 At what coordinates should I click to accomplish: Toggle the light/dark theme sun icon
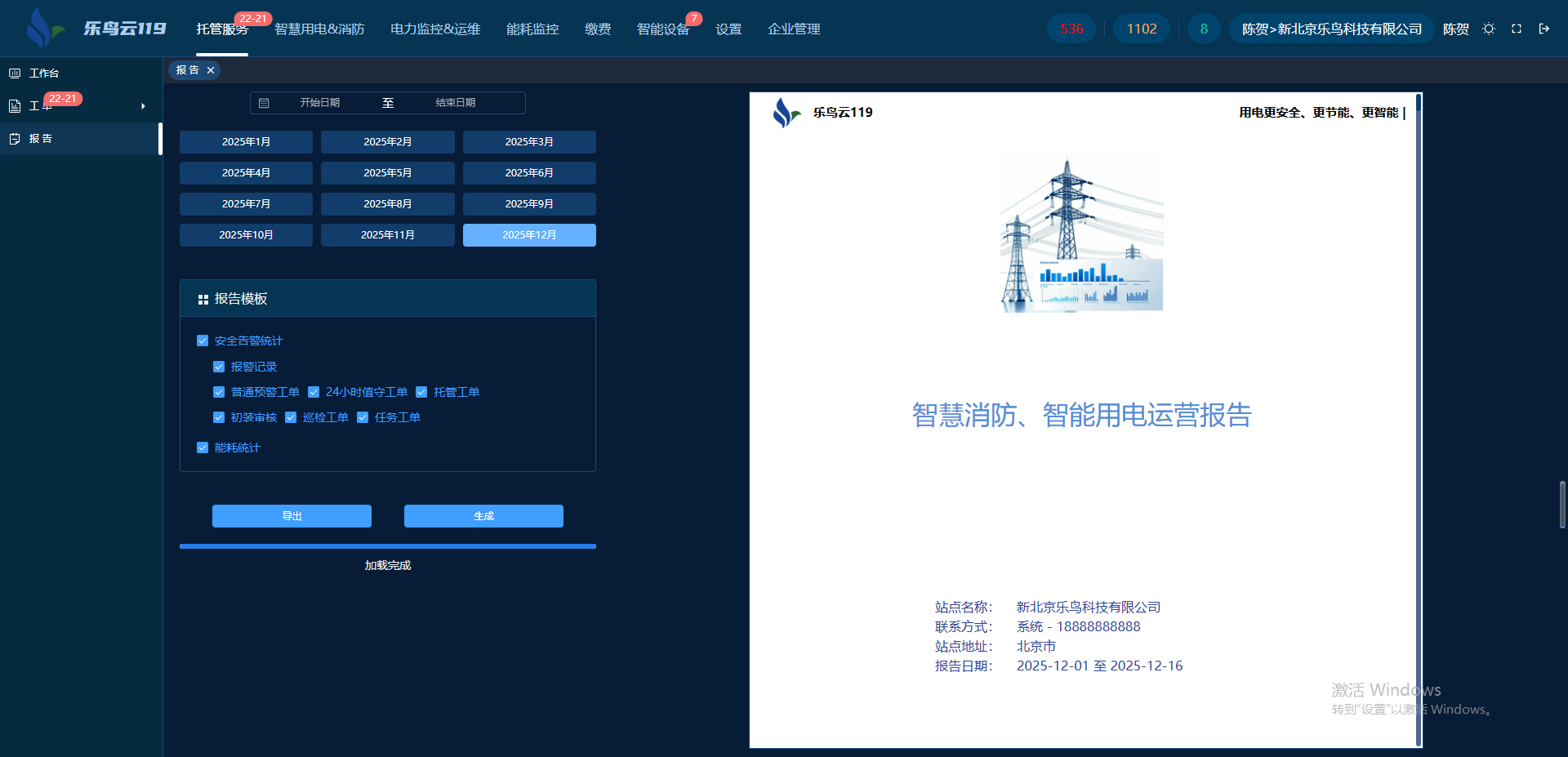(1489, 29)
